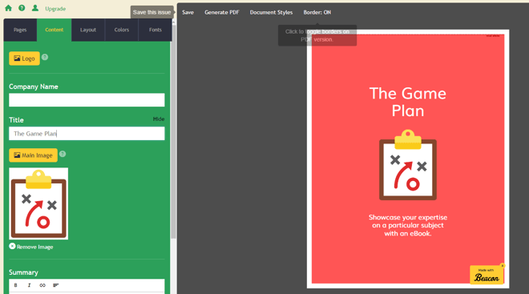Switch to the Pages tab

tap(20, 30)
